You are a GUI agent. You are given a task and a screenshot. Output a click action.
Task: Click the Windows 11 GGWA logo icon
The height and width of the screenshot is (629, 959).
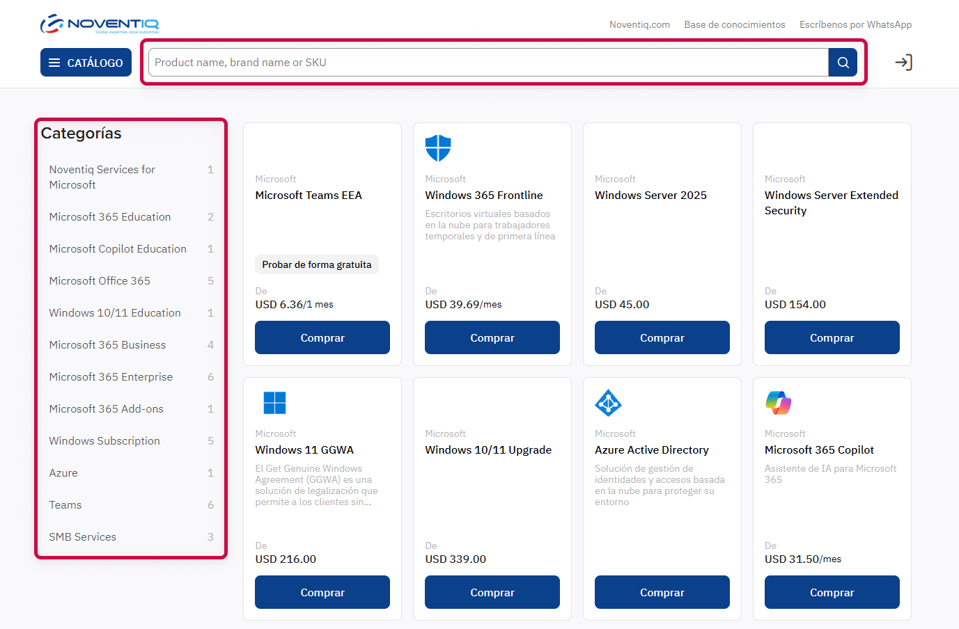(x=274, y=403)
